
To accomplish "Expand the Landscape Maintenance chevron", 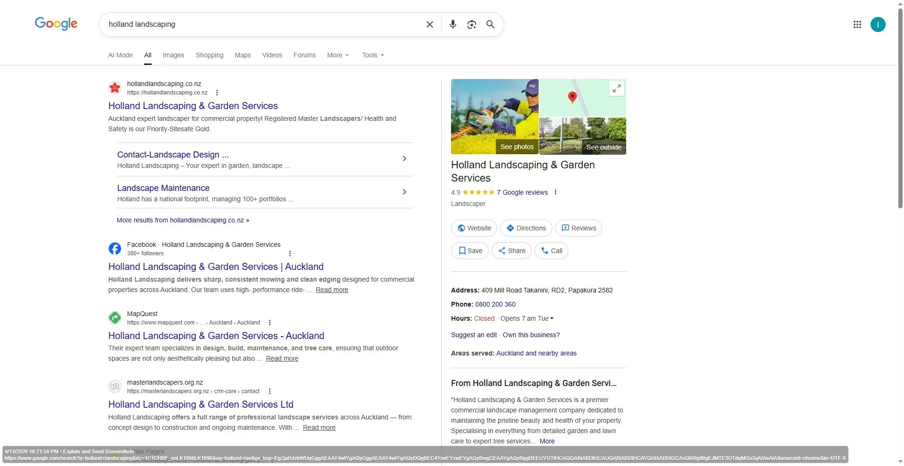I will tap(404, 192).
